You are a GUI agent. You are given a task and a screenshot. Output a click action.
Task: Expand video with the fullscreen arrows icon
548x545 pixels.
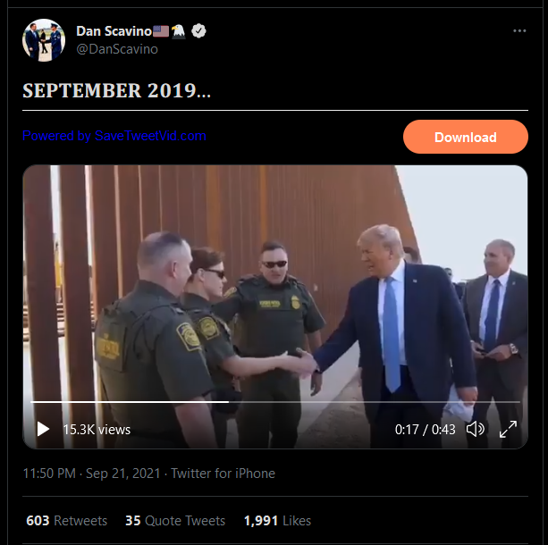(508, 429)
